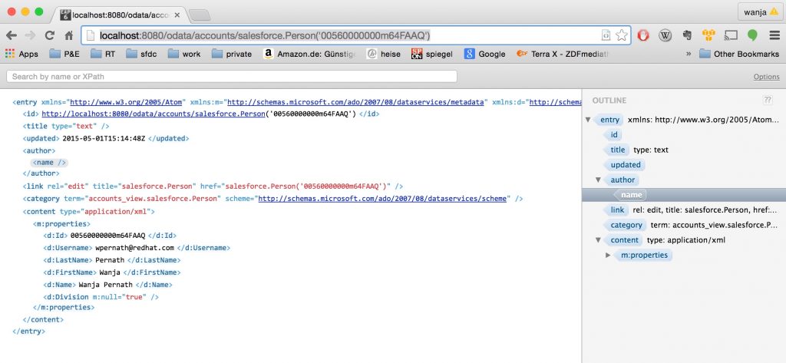786x363 pixels.
Task: Show hidden bookmarks with the chevron
Action: pyautogui.click(x=689, y=54)
